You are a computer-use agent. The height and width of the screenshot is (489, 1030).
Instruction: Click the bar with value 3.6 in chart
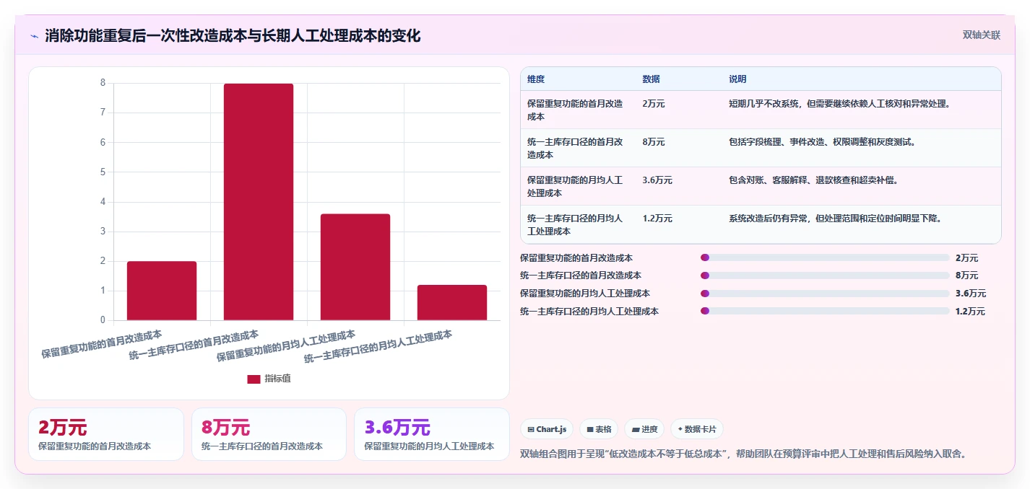pyautogui.click(x=355, y=267)
